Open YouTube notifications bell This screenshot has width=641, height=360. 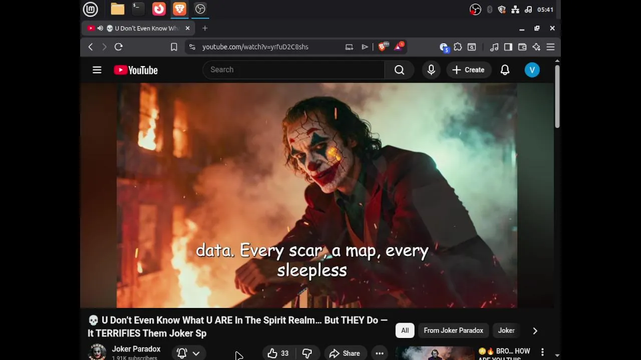click(x=505, y=70)
